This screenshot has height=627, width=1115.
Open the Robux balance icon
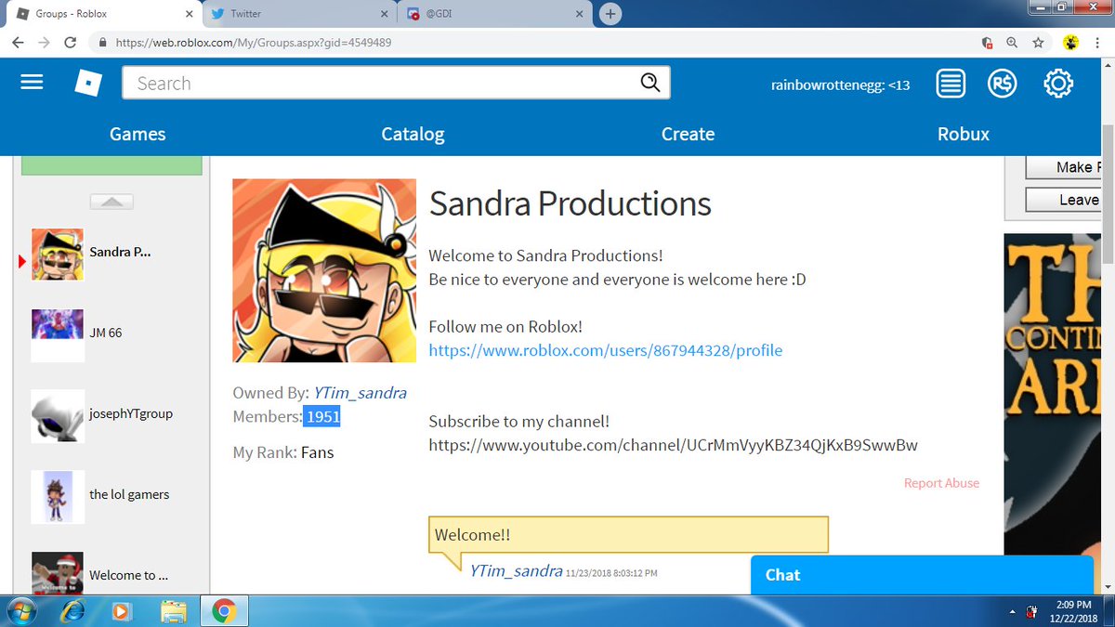tap(1003, 85)
